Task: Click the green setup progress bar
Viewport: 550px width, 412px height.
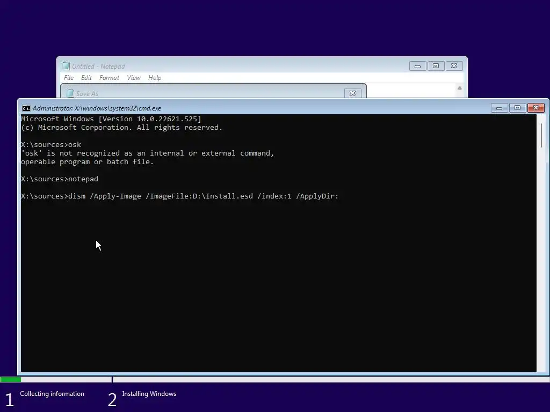Action: point(11,379)
